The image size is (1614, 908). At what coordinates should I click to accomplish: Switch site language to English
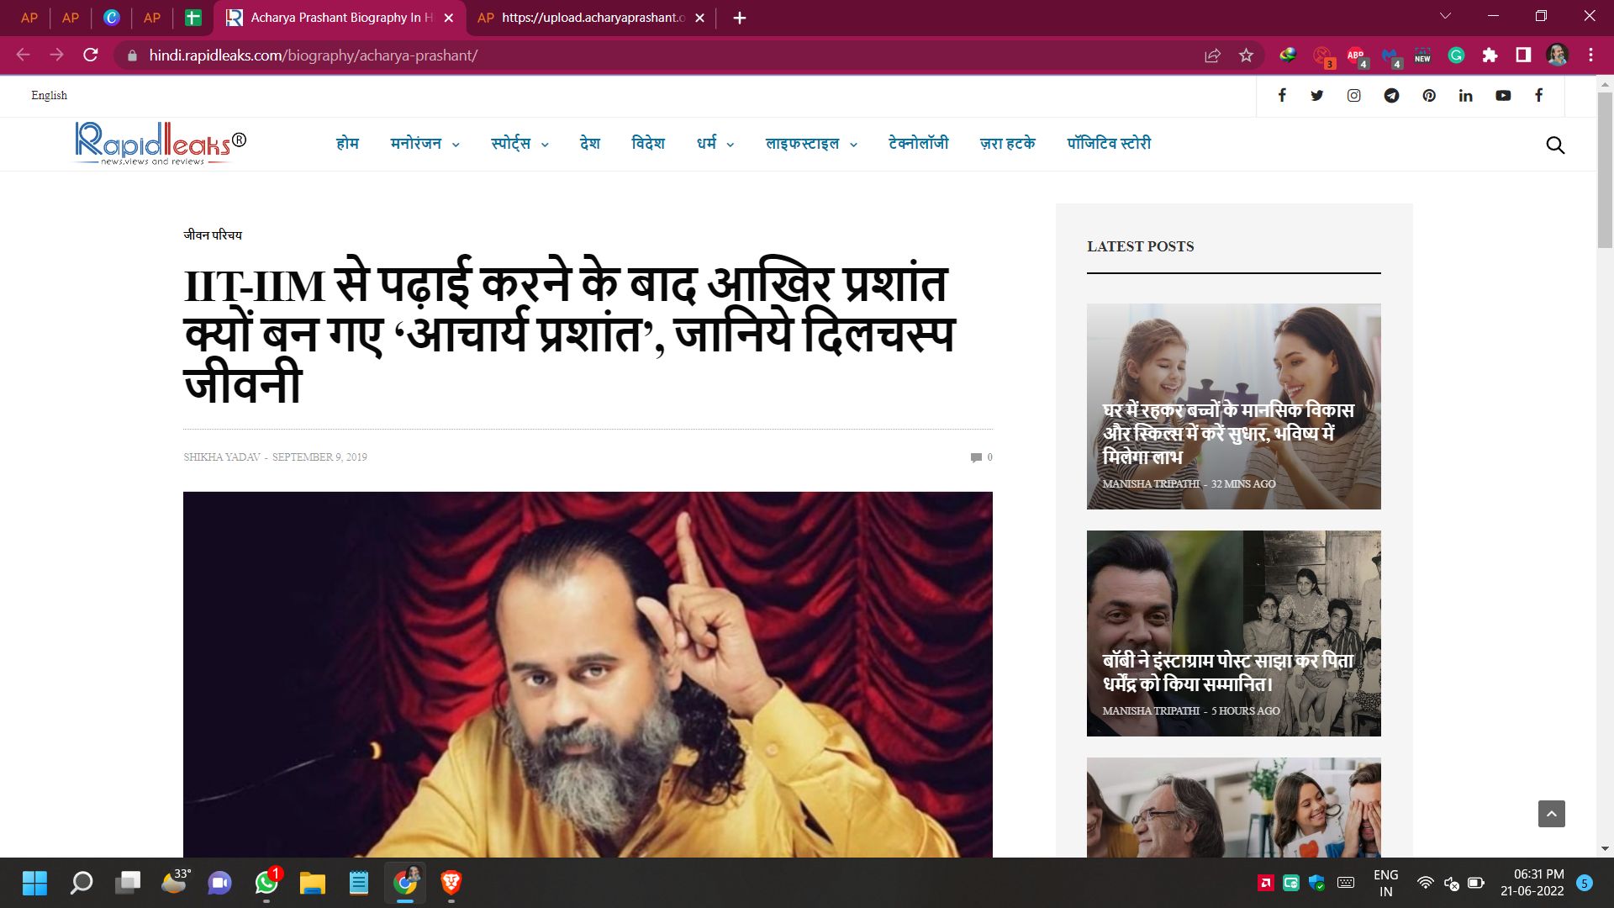(x=49, y=96)
